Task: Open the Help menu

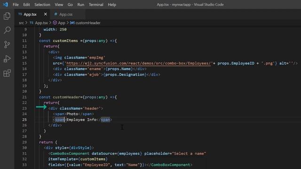Action: [x=112, y=5]
